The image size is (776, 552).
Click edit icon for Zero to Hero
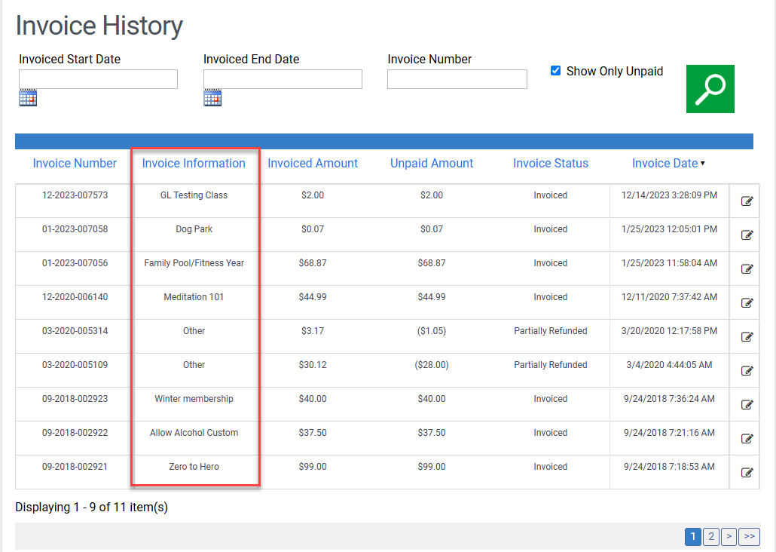[x=747, y=472]
